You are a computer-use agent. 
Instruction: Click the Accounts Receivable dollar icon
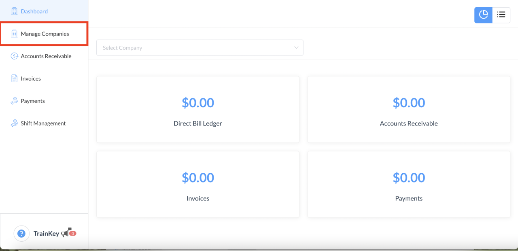pyautogui.click(x=15, y=56)
